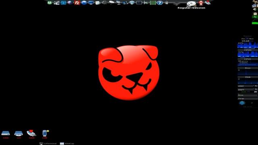Open the headphones icon in dock

tap(105, 3)
